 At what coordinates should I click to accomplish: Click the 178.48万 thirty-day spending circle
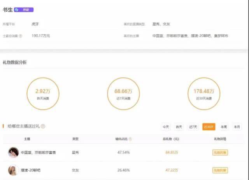coord(204,94)
